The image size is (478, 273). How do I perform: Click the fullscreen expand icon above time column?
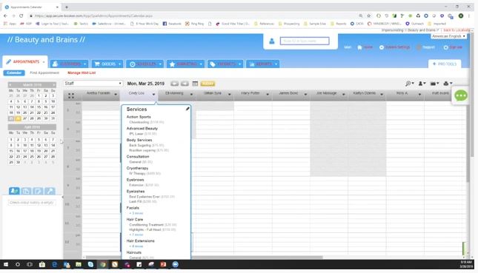point(71,95)
